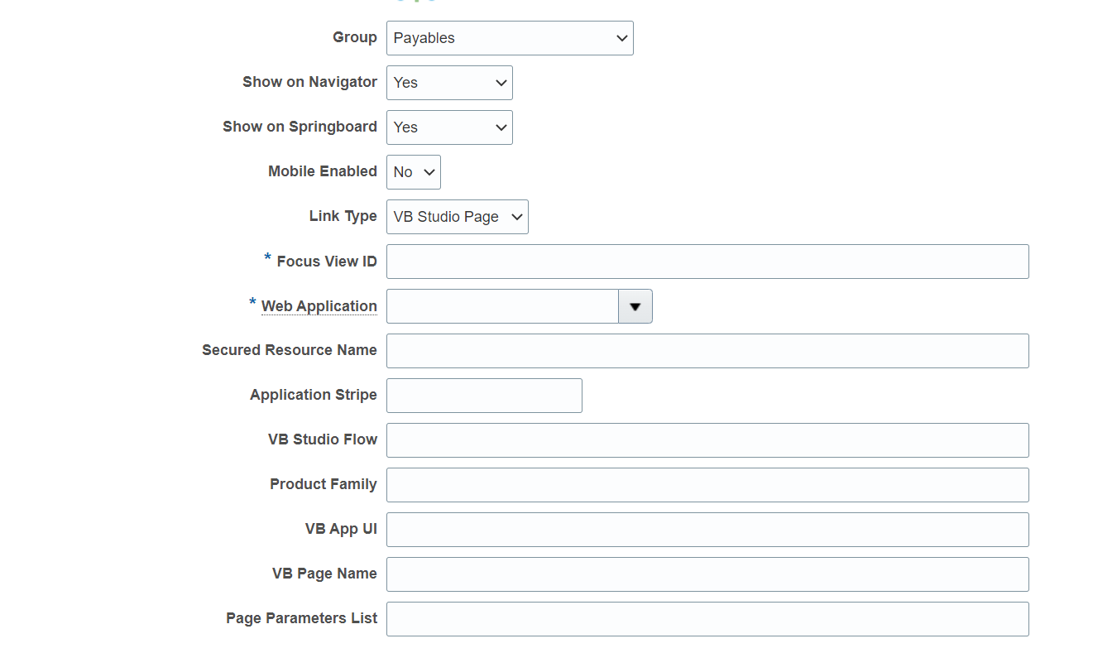Image resolution: width=1093 pixels, height=653 pixels.
Task: Open the Show on Navigator dropdown
Action: click(x=448, y=83)
